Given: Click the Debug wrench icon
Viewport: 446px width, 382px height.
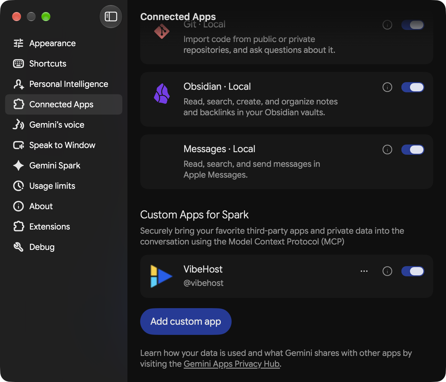Looking at the screenshot, I should tap(18, 247).
